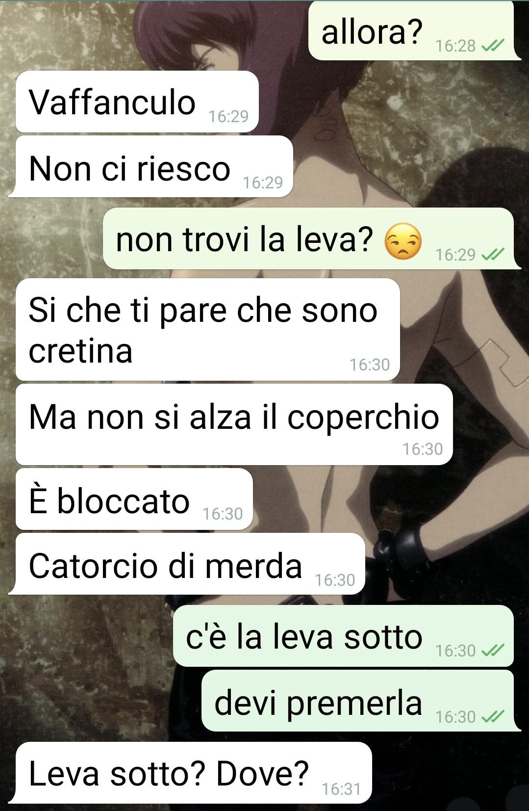This screenshot has height=811, width=529.
Task: Tap the unamused emoji in 'non trovi la leva?'
Action: [403, 241]
